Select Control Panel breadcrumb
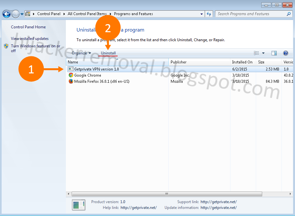Viewport: 295px width, 216px height. pos(49,14)
